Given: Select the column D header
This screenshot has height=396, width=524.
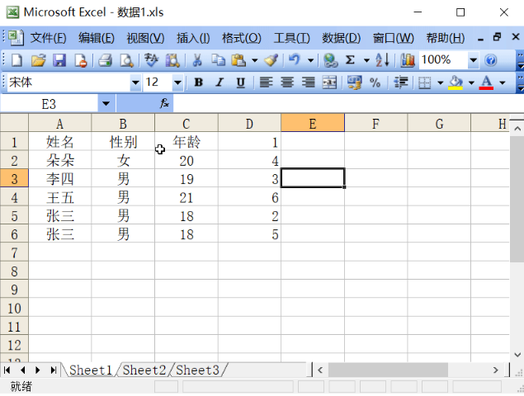Looking at the screenshot, I should [249, 124].
